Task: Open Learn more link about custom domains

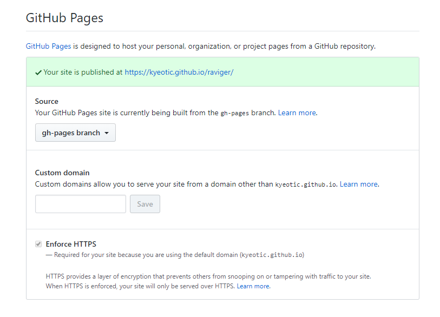Action: click(x=358, y=184)
